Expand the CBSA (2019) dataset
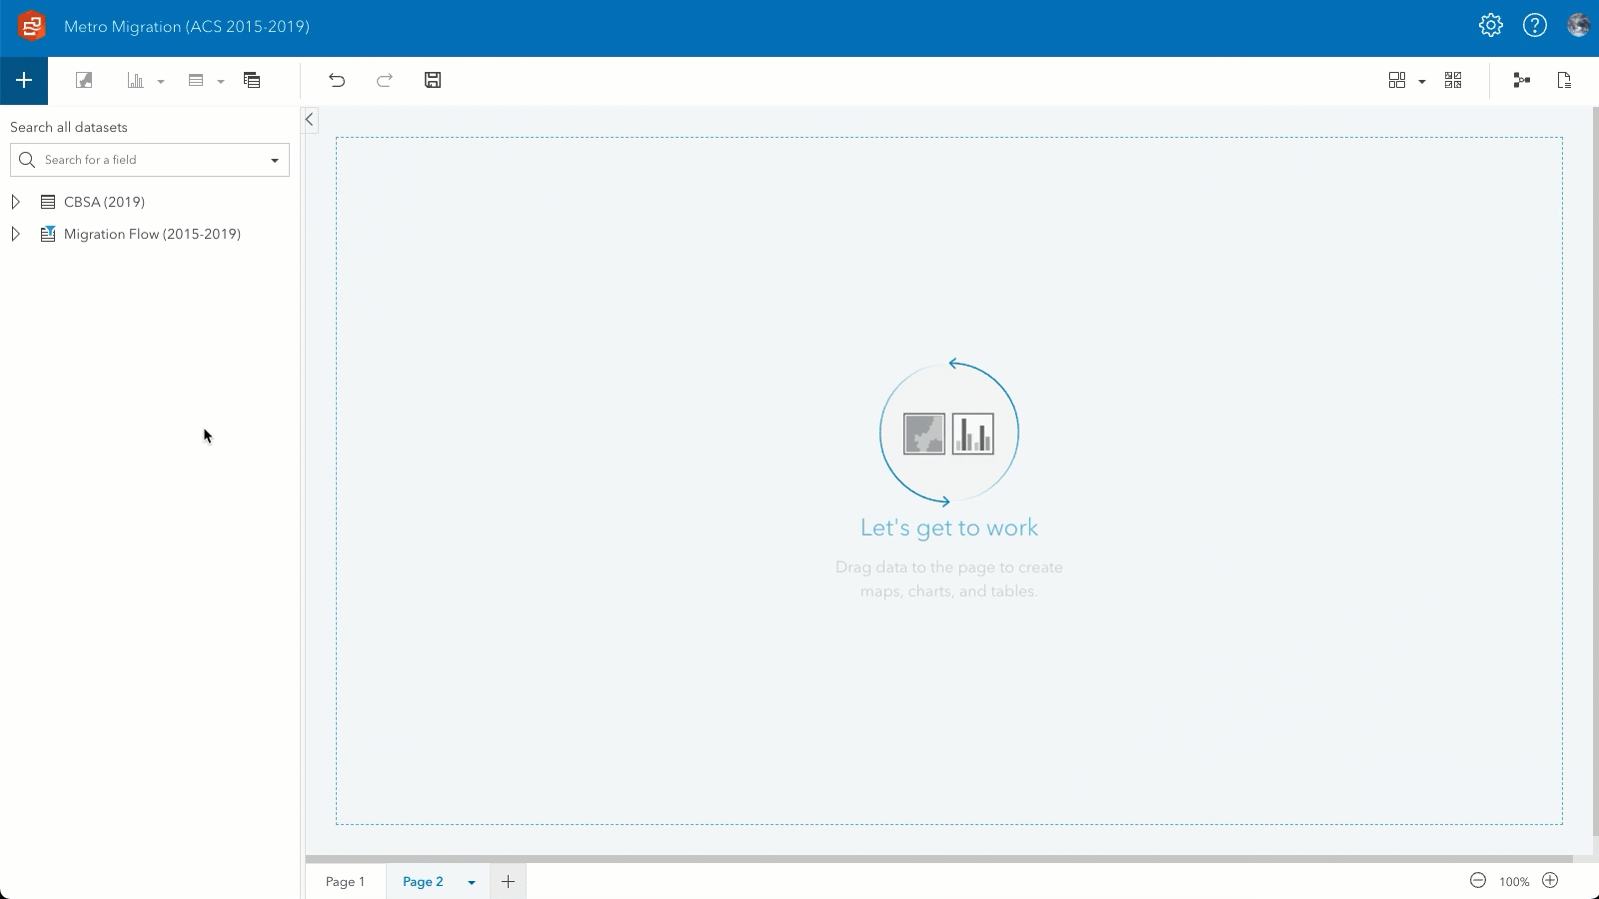1599x899 pixels. pyautogui.click(x=15, y=201)
